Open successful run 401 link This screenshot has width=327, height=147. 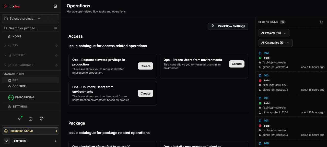click(x=266, y=98)
